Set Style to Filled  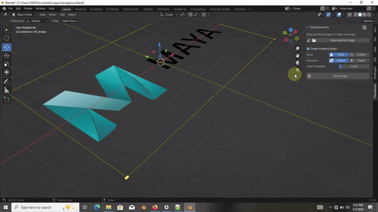point(338,55)
